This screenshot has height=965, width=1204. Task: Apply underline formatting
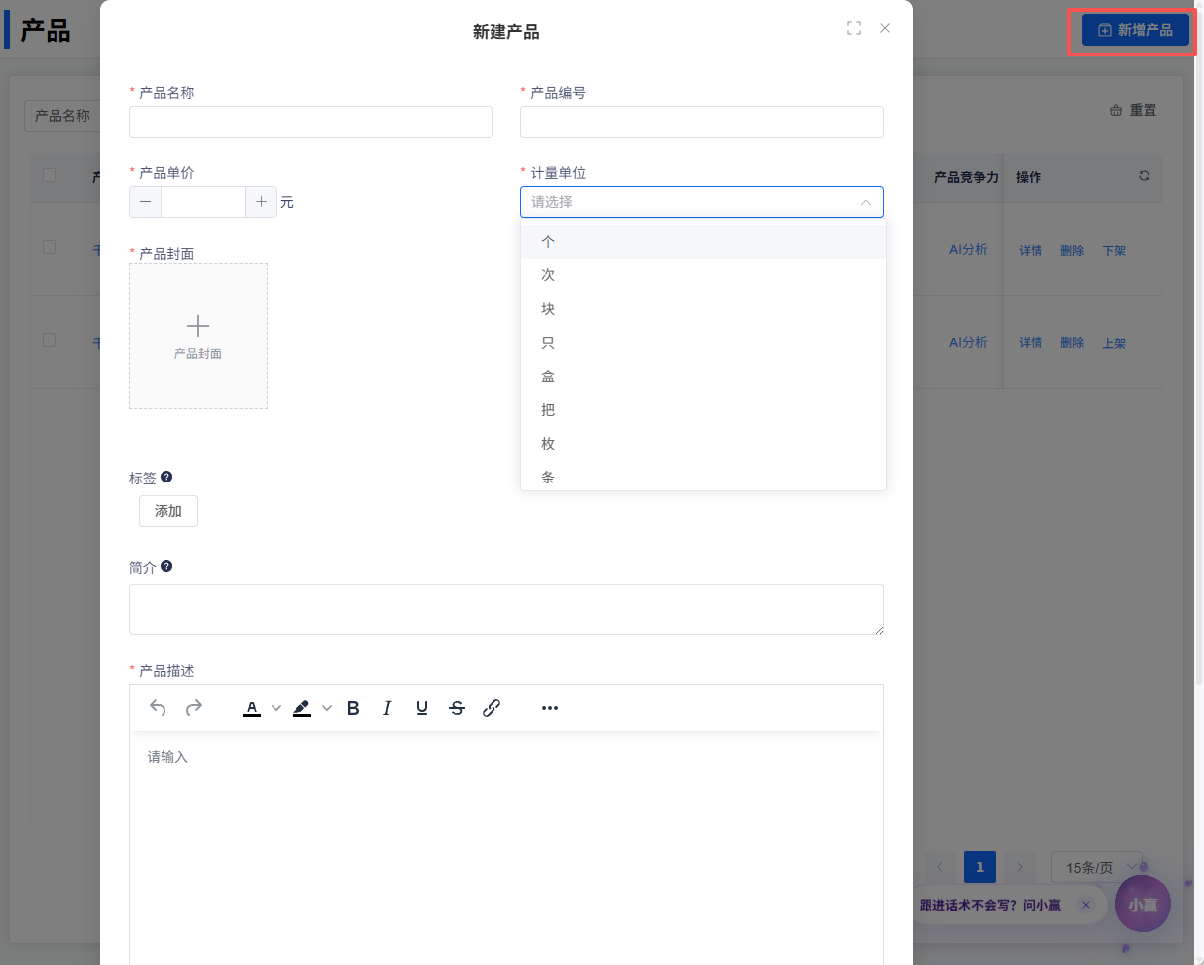[422, 708]
